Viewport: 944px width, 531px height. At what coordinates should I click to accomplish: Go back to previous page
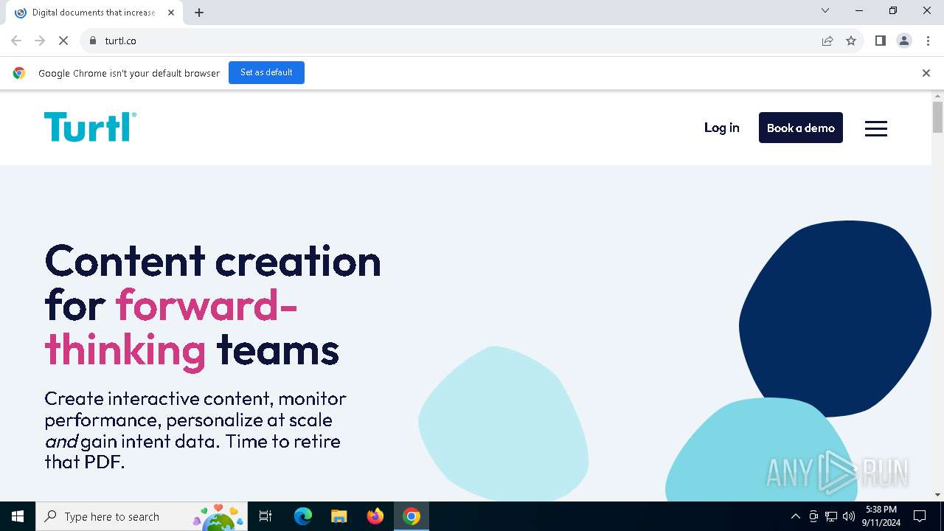click(16, 41)
